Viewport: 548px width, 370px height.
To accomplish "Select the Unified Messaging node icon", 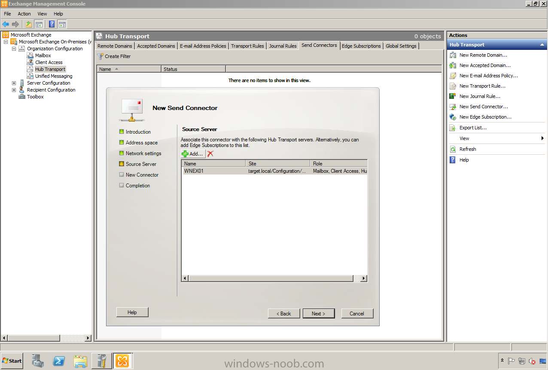I will pyautogui.click(x=30, y=76).
